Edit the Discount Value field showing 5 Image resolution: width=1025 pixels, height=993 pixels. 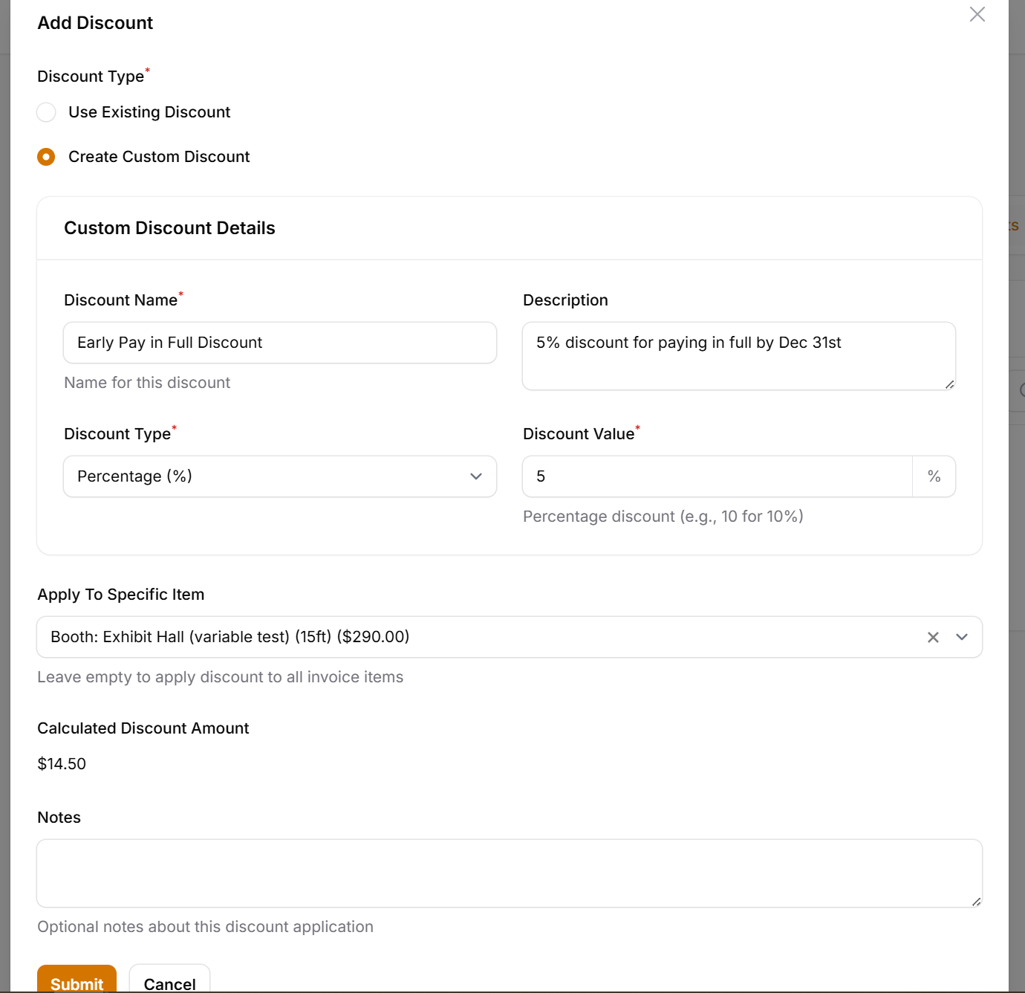[x=717, y=476]
